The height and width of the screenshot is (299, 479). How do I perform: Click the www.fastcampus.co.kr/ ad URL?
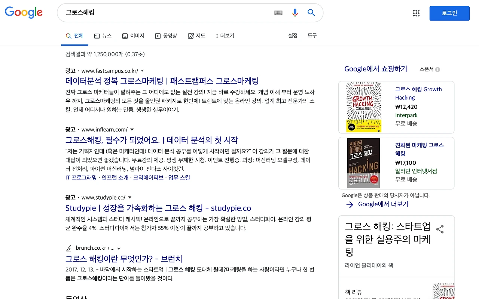(110, 71)
